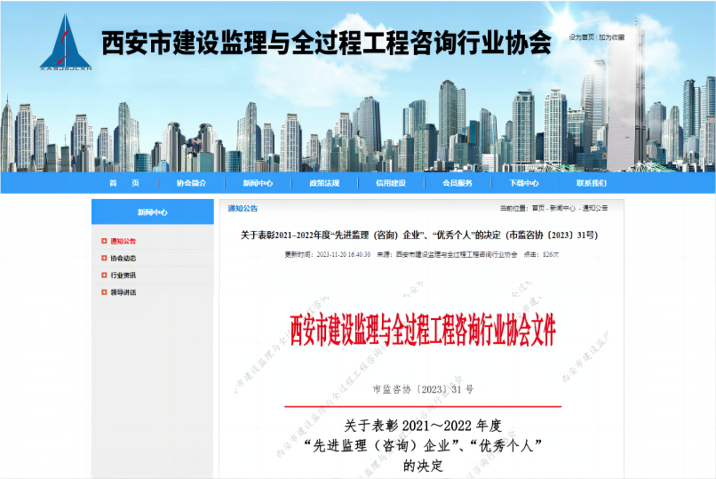This screenshot has width=716, height=479.
Task: Click the article title about 表彰2021-2022年度
Action: (419, 236)
